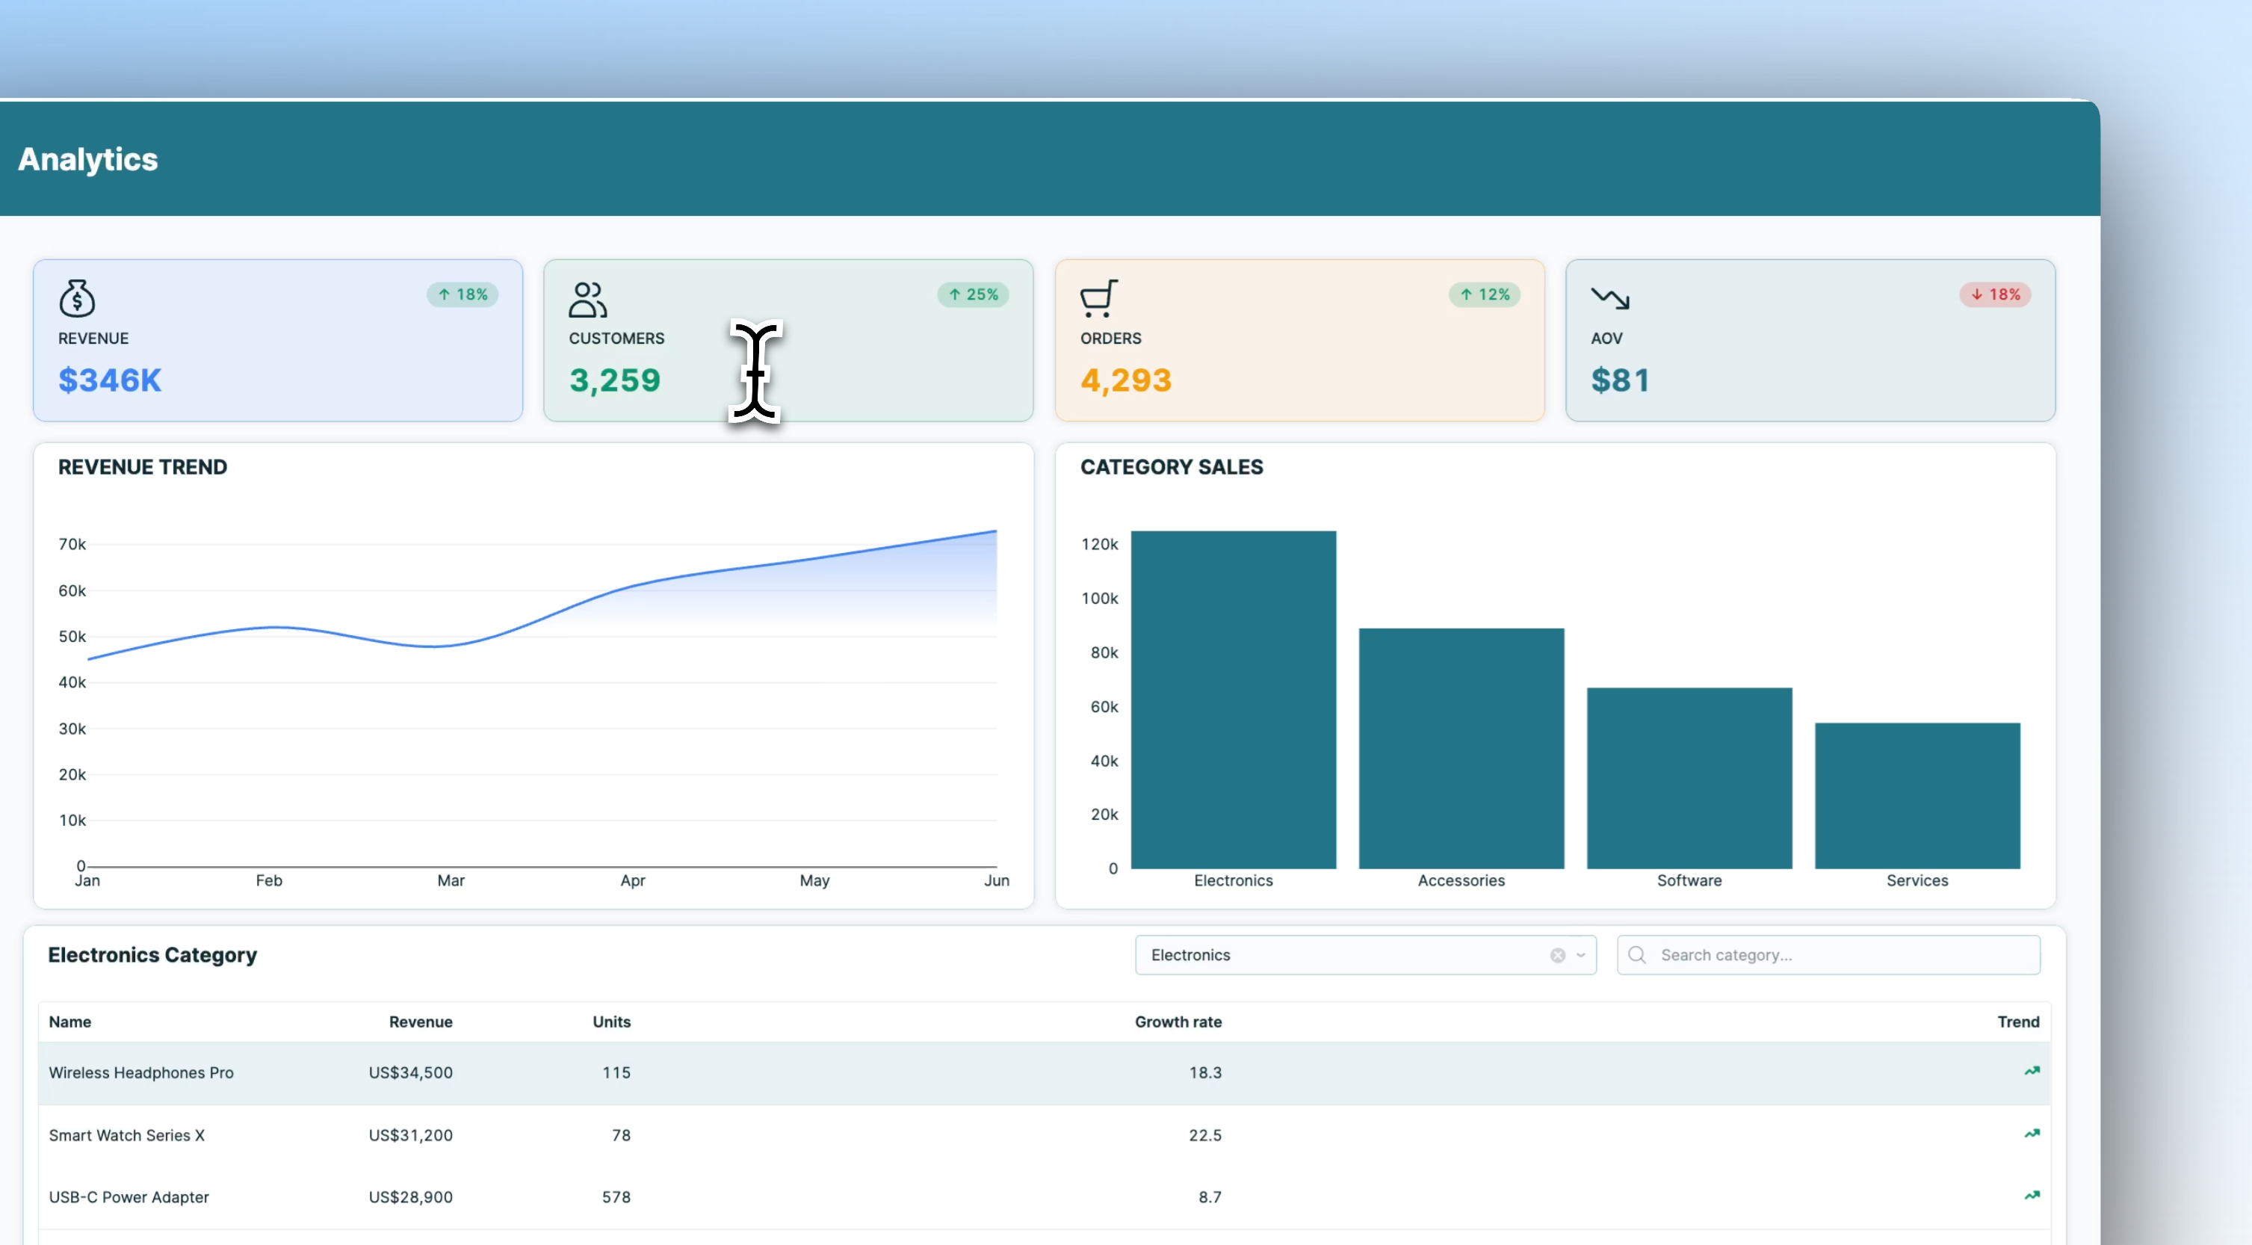Click USB-C Power Adapter trend arrow icon
This screenshot has width=2252, height=1245.
[2032, 1196]
